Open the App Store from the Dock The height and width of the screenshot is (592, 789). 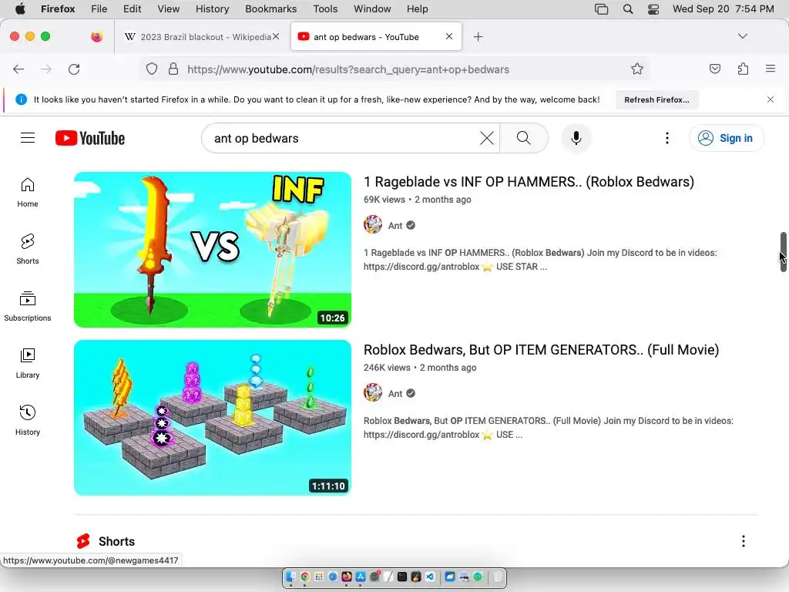361,577
